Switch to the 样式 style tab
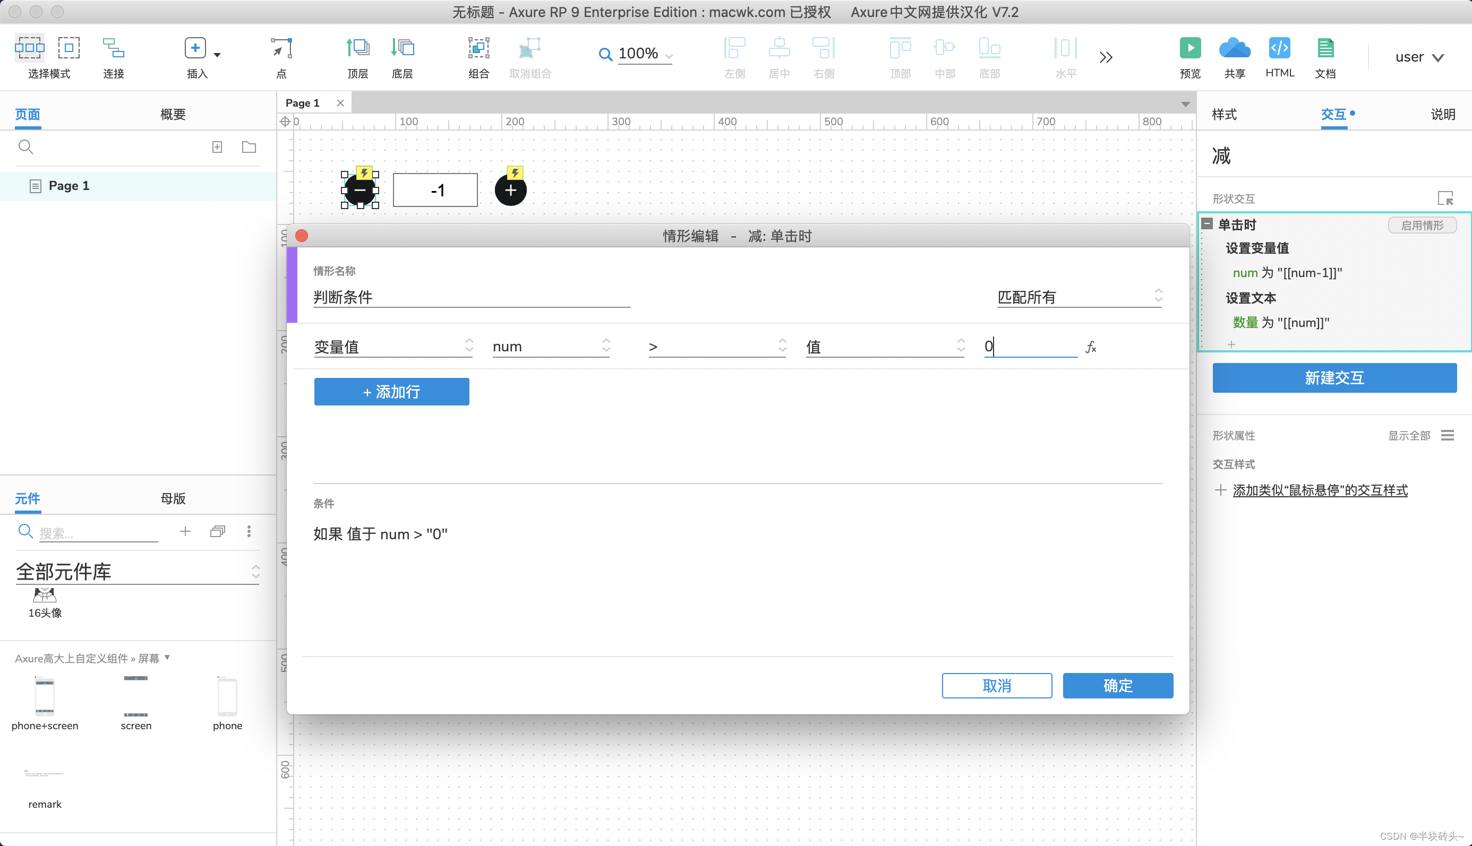This screenshot has height=846, width=1472. [x=1224, y=115]
